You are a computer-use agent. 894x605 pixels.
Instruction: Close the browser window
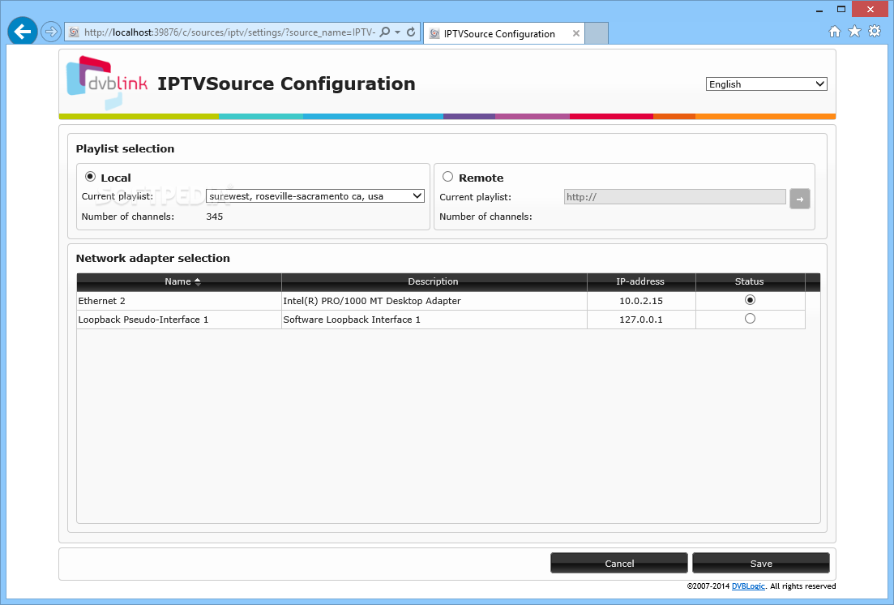[870, 9]
